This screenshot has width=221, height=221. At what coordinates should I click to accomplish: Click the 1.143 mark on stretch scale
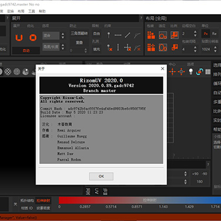[x=163, y=207]
